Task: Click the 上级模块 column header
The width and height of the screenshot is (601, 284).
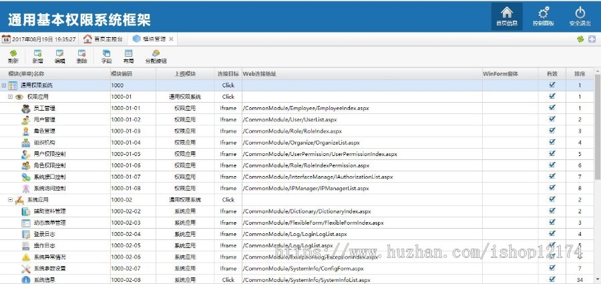Action: (185, 74)
